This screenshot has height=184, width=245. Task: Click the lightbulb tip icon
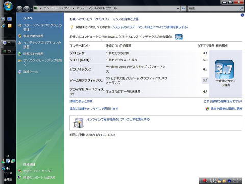(72, 27)
